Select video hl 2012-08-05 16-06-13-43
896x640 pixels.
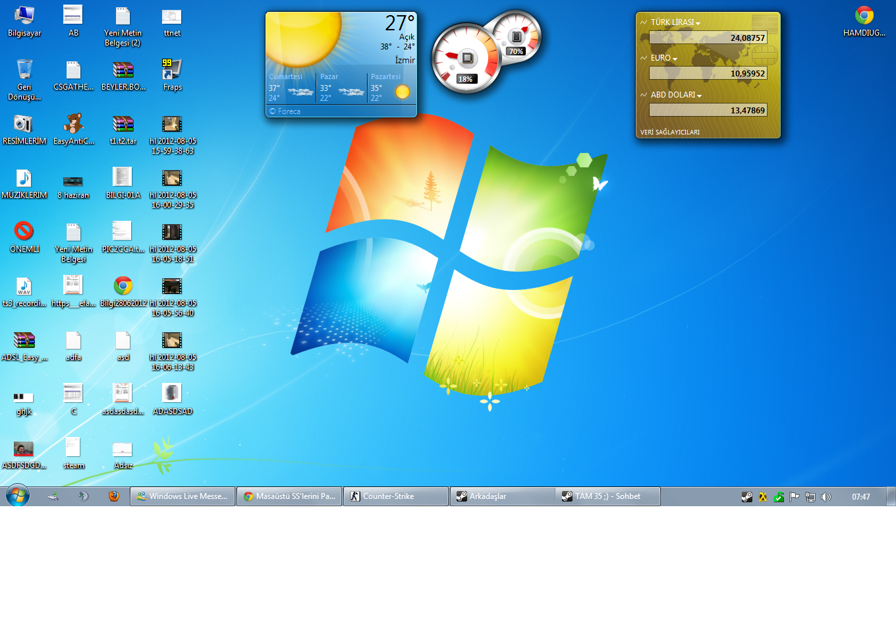(173, 351)
